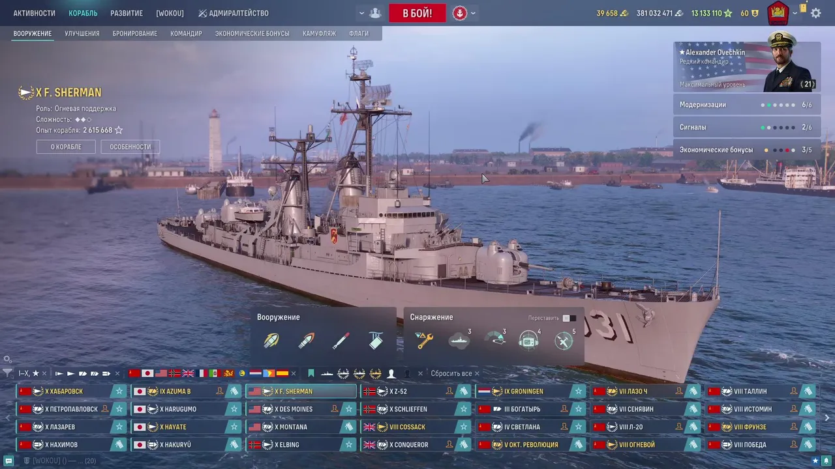Select the radar screen consumable icon
The width and height of the screenshot is (835, 469).
[529, 341]
